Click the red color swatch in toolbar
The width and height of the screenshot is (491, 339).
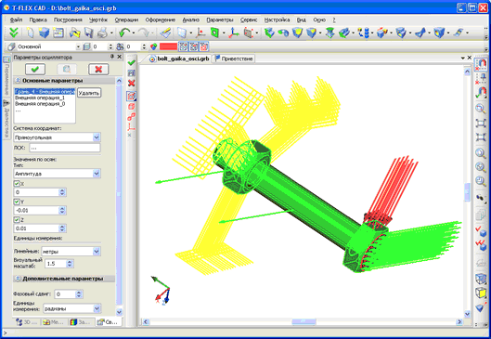[x=168, y=46]
